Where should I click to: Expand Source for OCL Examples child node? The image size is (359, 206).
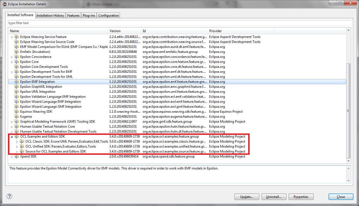click(17, 151)
